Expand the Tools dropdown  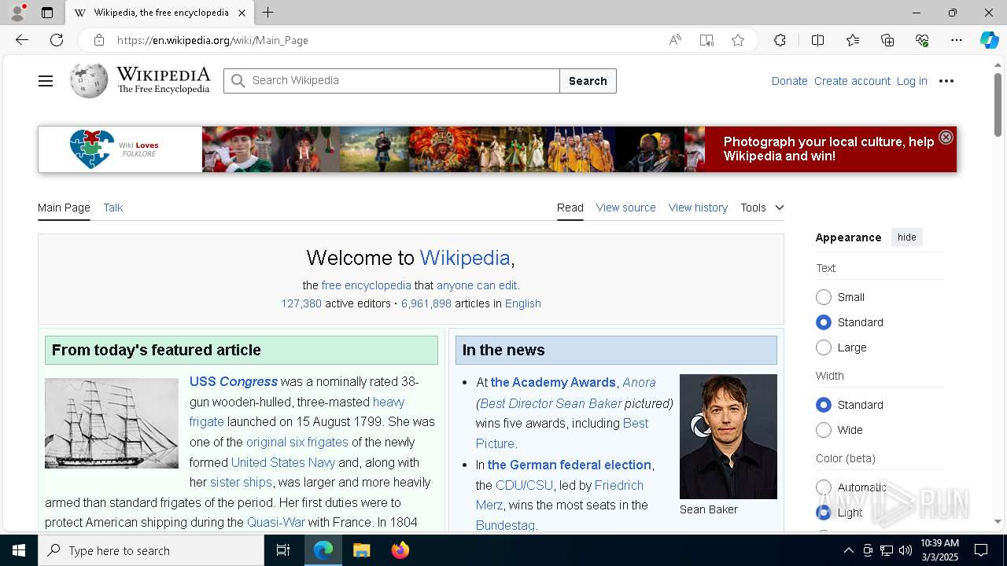[x=762, y=208]
